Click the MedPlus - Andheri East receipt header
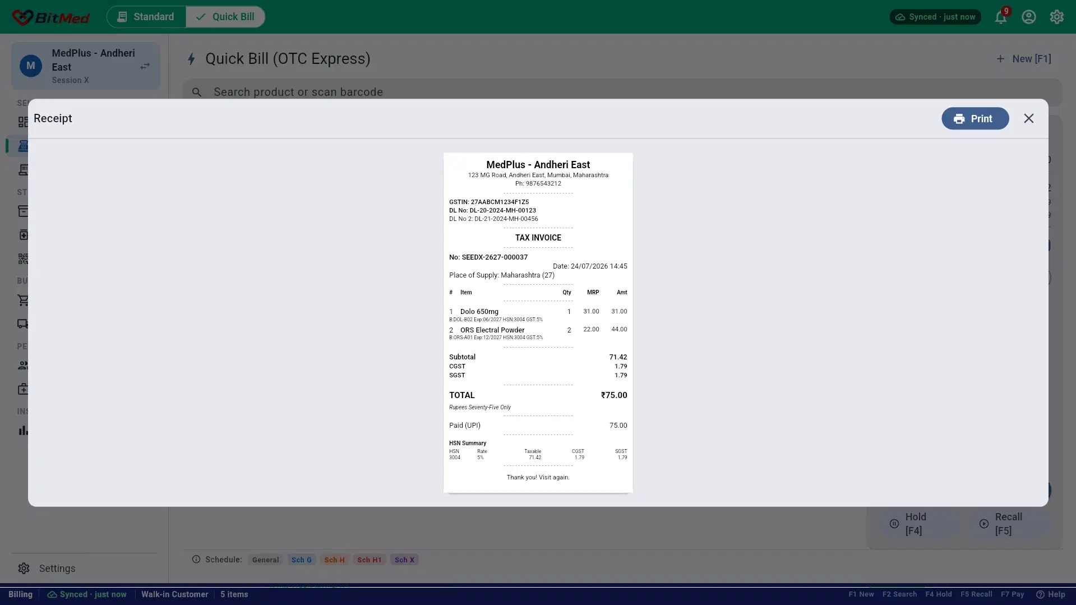Viewport: 1076px width, 605px height. (x=538, y=165)
